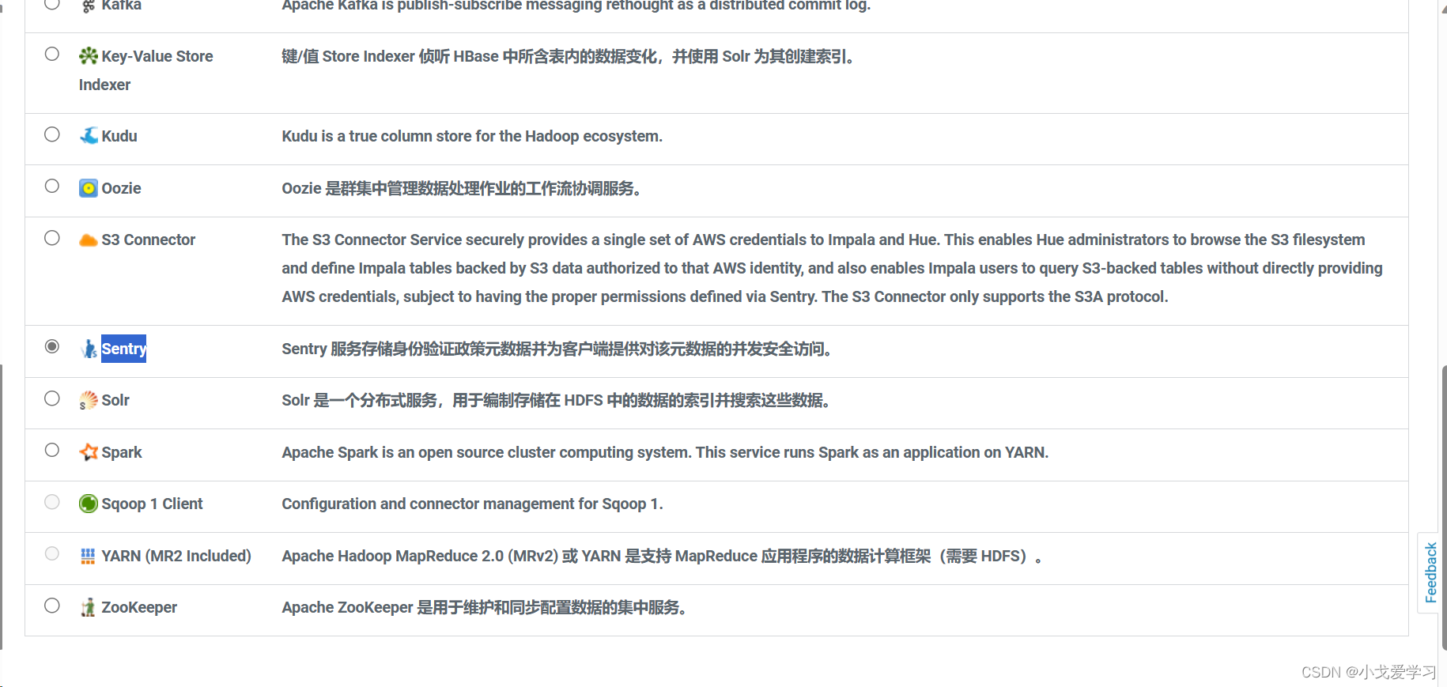Click the Apache Hadoop MapReduce 2.0 description
Screen dimensions: 1447x687
[x=662, y=556]
